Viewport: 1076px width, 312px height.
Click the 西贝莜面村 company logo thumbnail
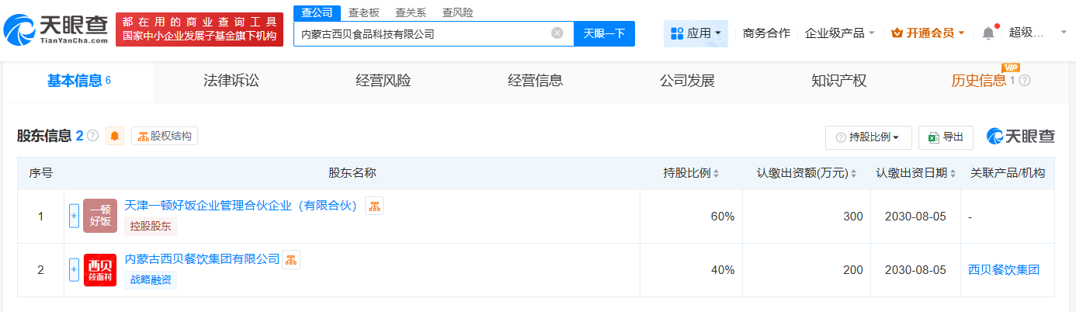coord(100,270)
